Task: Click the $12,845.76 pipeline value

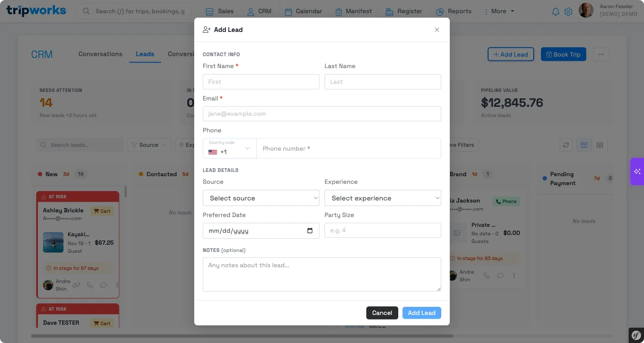Action: pyautogui.click(x=512, y=103)
